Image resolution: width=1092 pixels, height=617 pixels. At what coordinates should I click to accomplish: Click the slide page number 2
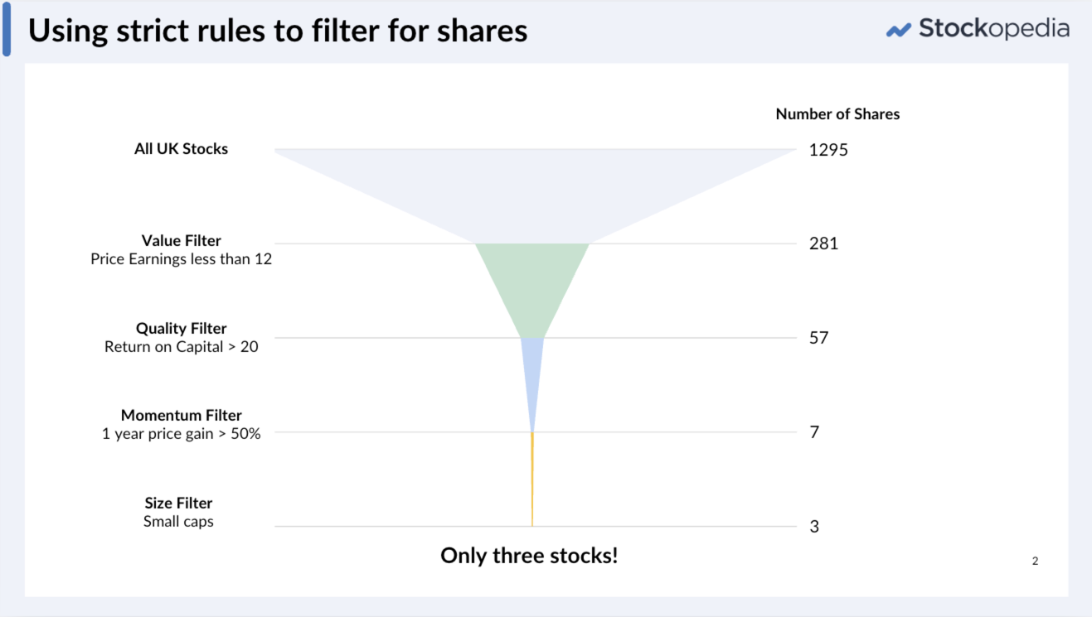(x=1035, y=562)
